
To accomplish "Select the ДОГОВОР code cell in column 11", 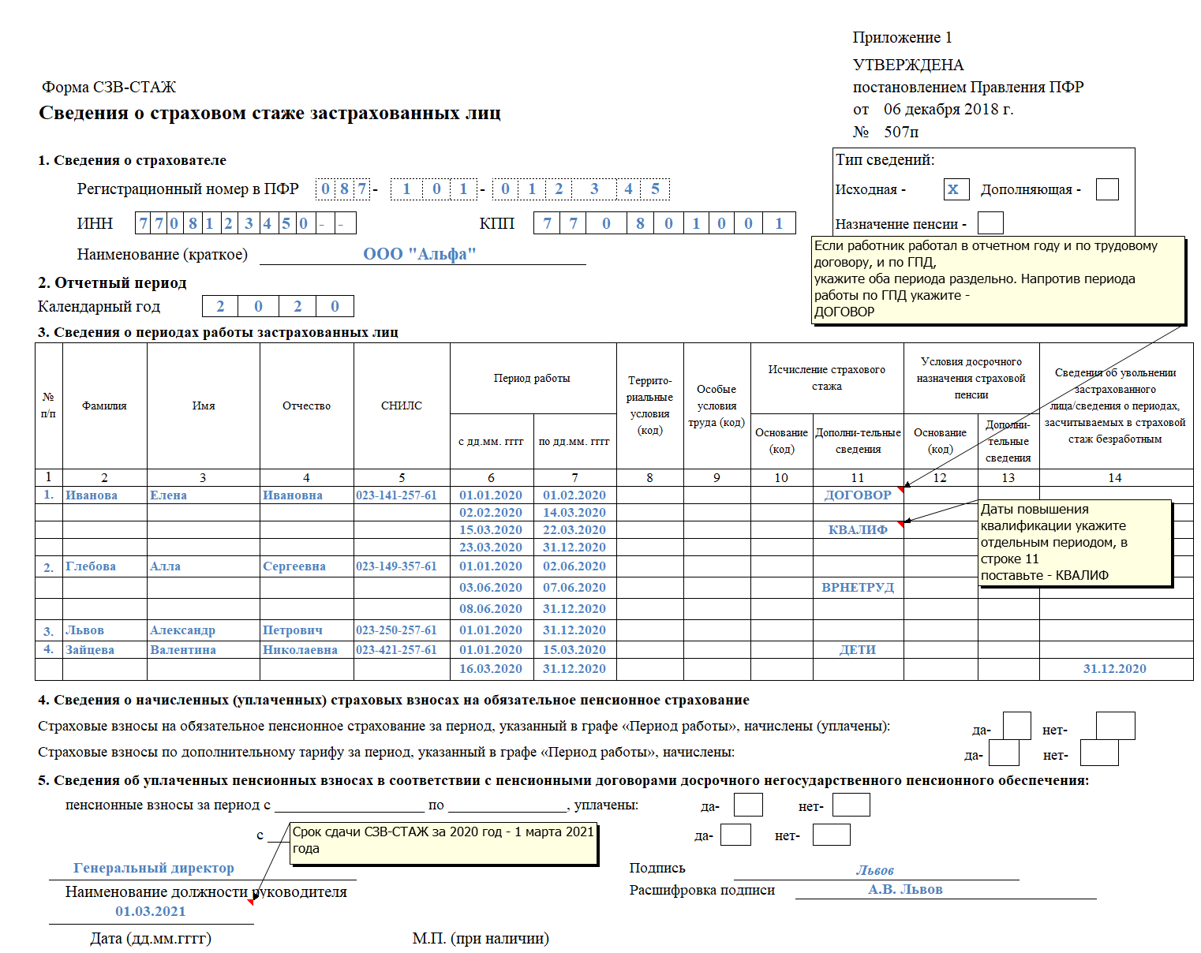I will (858, 495).
